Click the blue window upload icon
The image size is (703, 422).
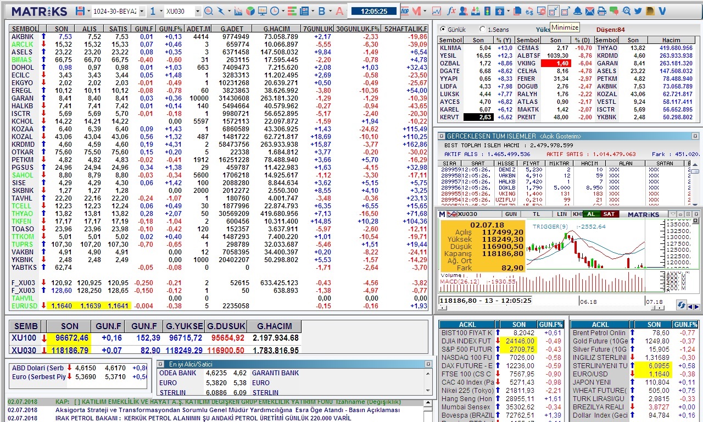coord(500,11)
